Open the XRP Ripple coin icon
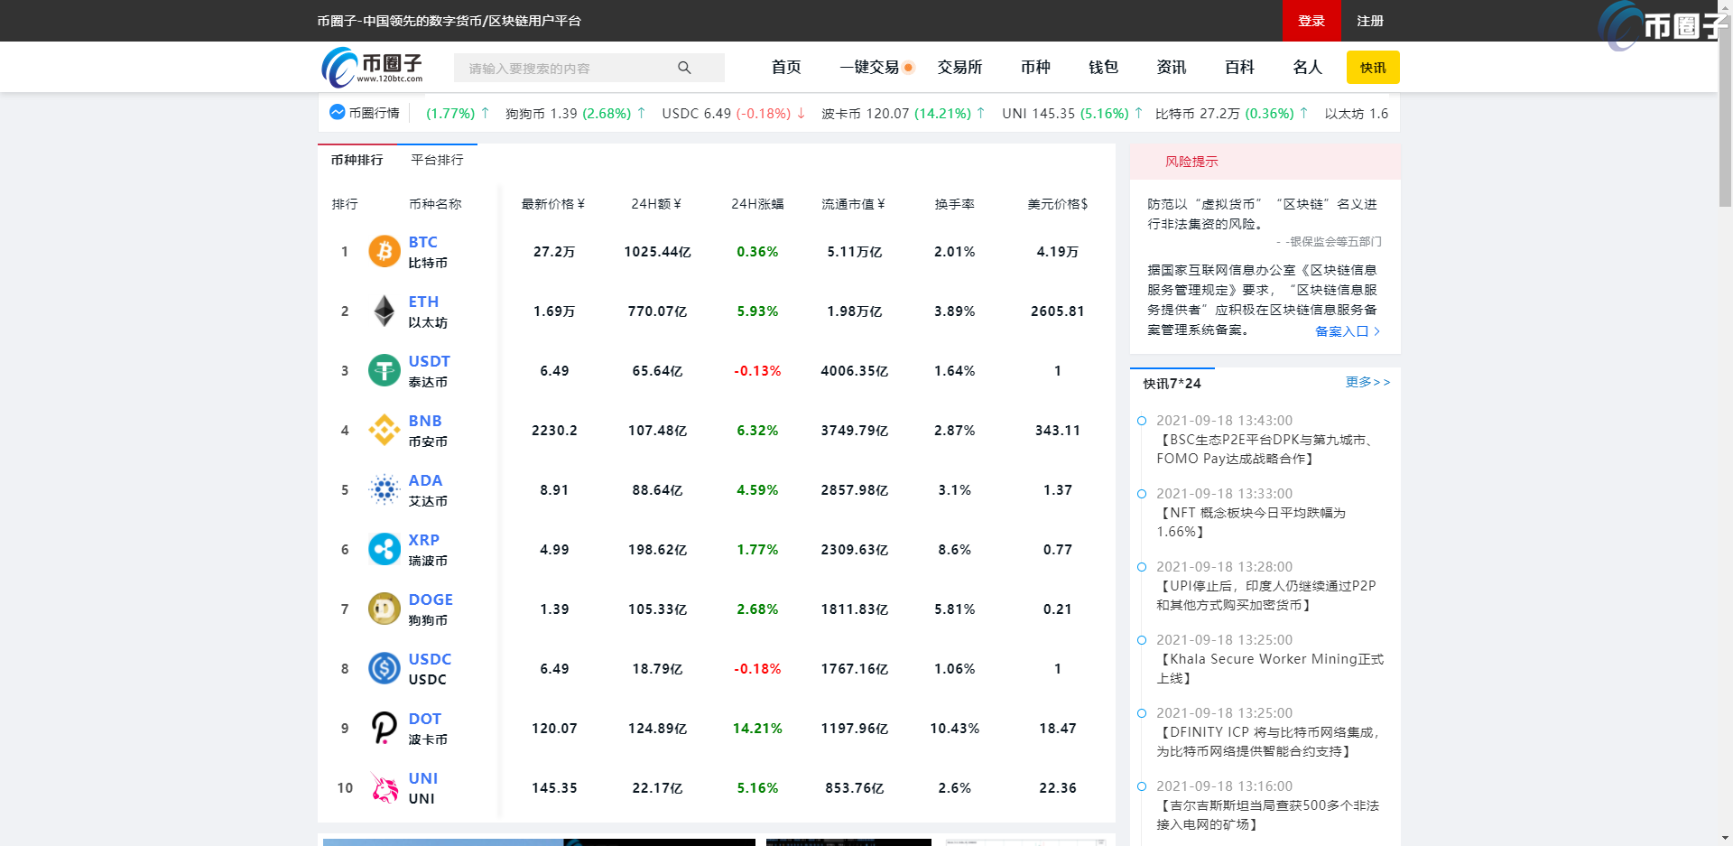This screenshot has height=846, width=1733. pos(385,549)
